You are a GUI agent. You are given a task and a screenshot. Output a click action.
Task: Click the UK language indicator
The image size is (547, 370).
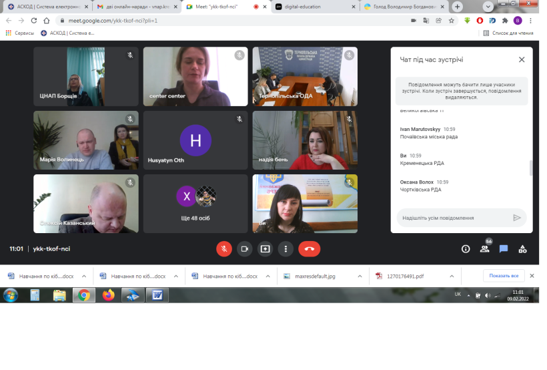click(x=458, y=294)
